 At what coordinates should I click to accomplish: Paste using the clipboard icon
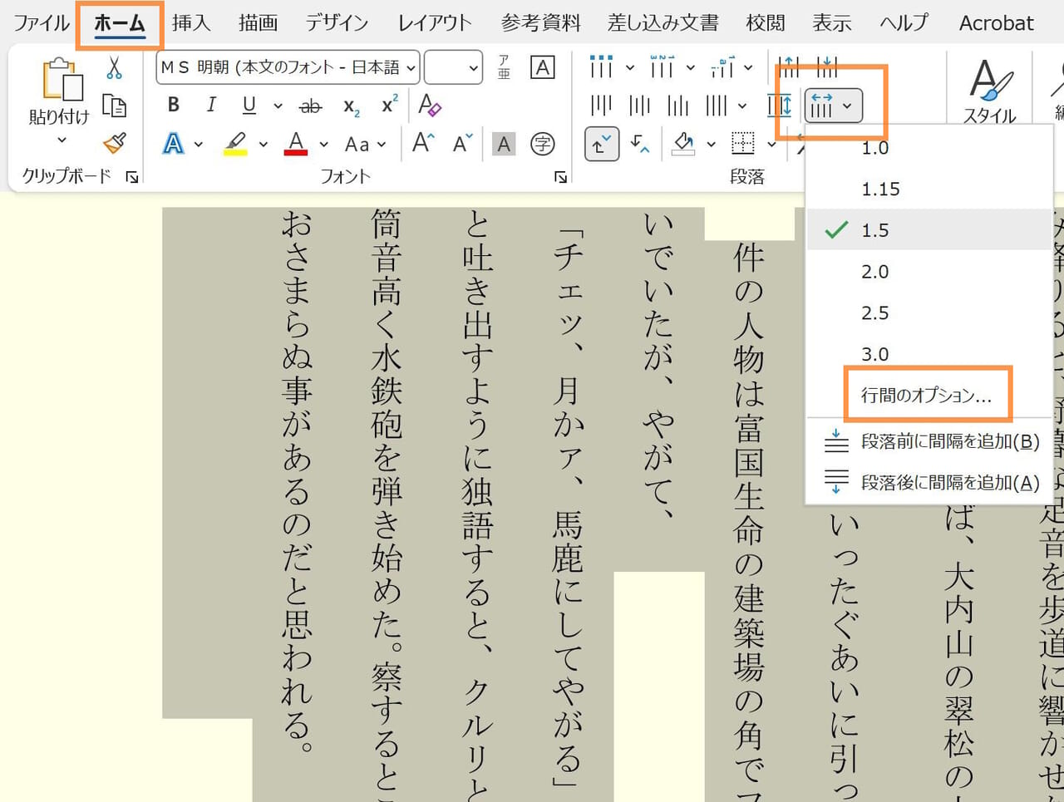click(62, 79)
